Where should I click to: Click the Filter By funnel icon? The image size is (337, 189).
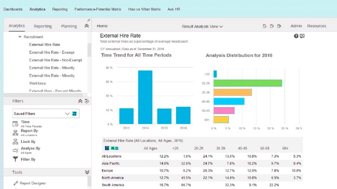click(x=15, y=159)
